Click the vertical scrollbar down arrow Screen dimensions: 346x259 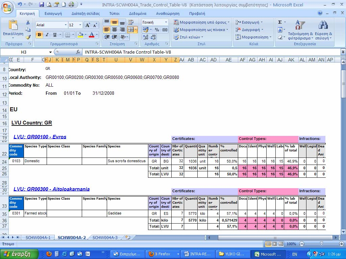click(343, 231)
